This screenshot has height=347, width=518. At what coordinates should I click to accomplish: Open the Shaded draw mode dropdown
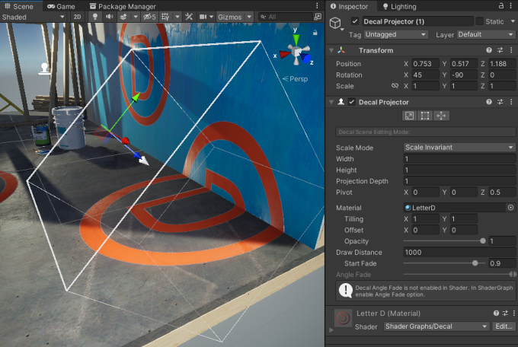pos(34,16)
